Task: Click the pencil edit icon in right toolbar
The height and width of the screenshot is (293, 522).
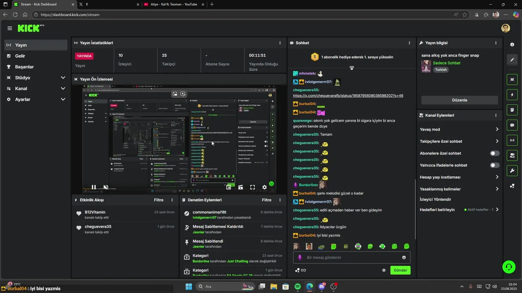Action: coord(512,60)
